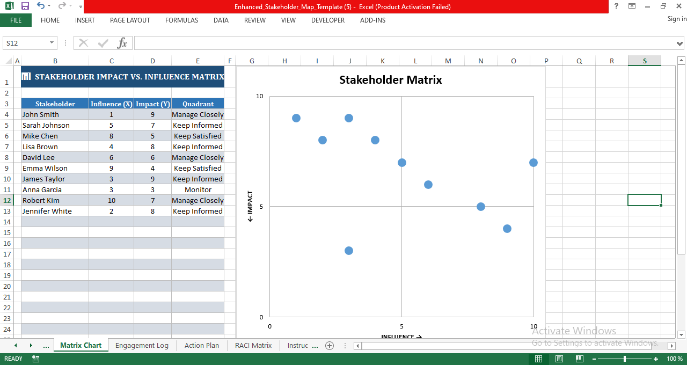Select the Emma Wilson cell
The image size is (687, 365).
(x=55, y=168)
